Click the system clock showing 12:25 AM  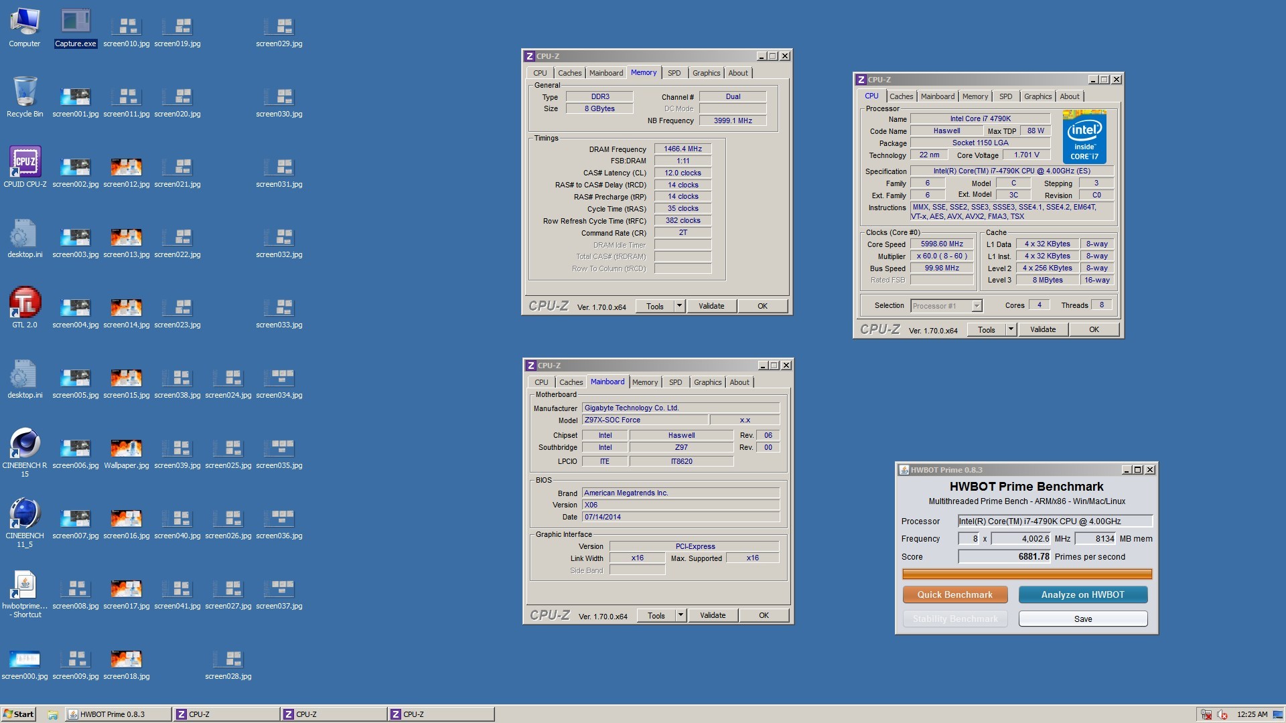coord(1252,714)
